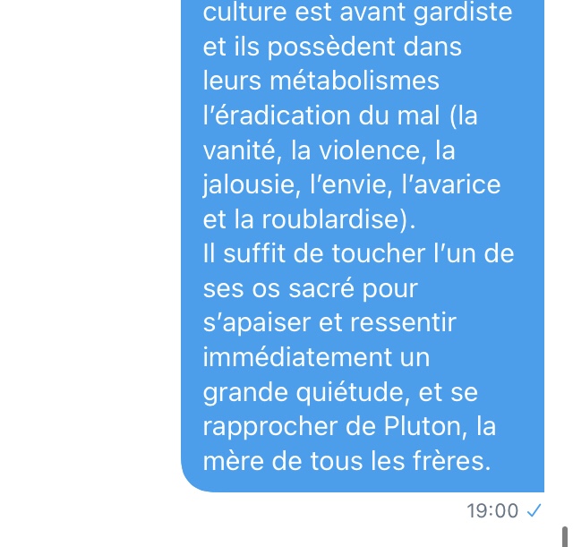
Task: Click the word 'immédiatement' in message
Action: (x=297, y=357)
